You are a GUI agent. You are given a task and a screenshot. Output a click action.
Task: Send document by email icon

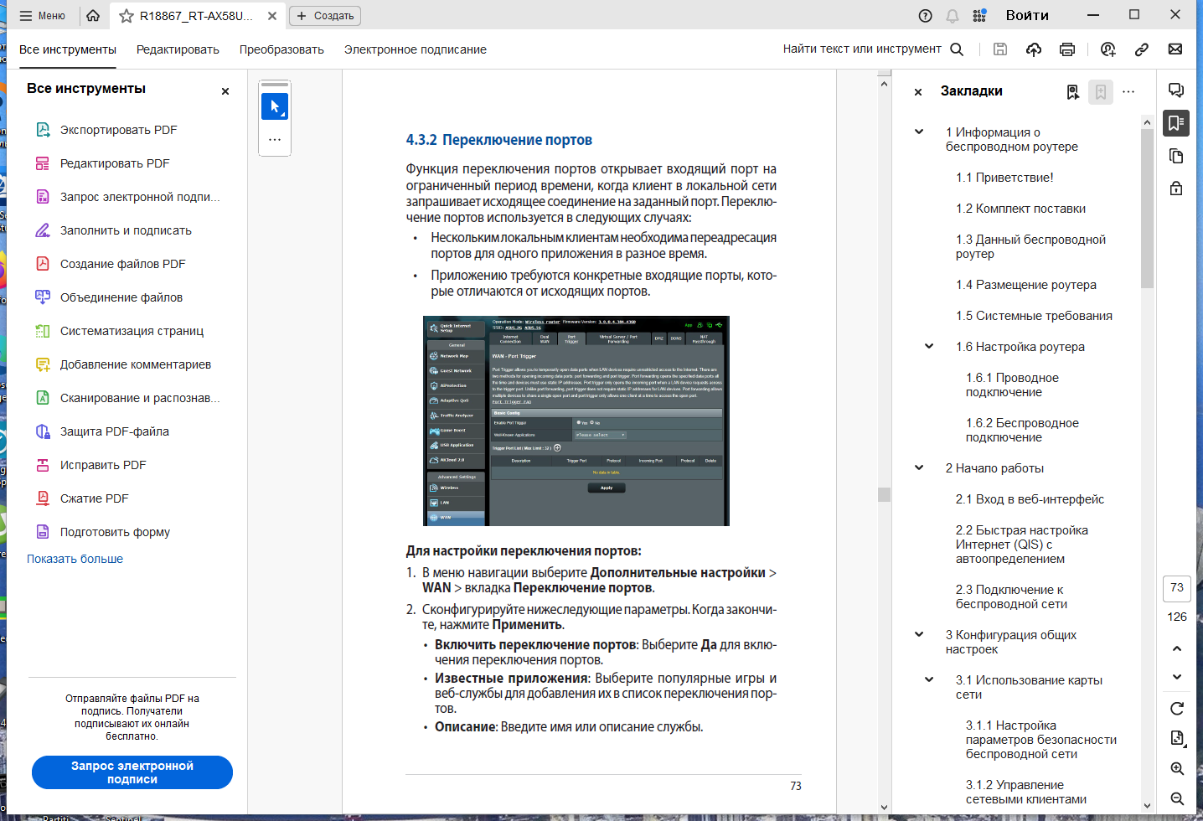[1175, 49]
